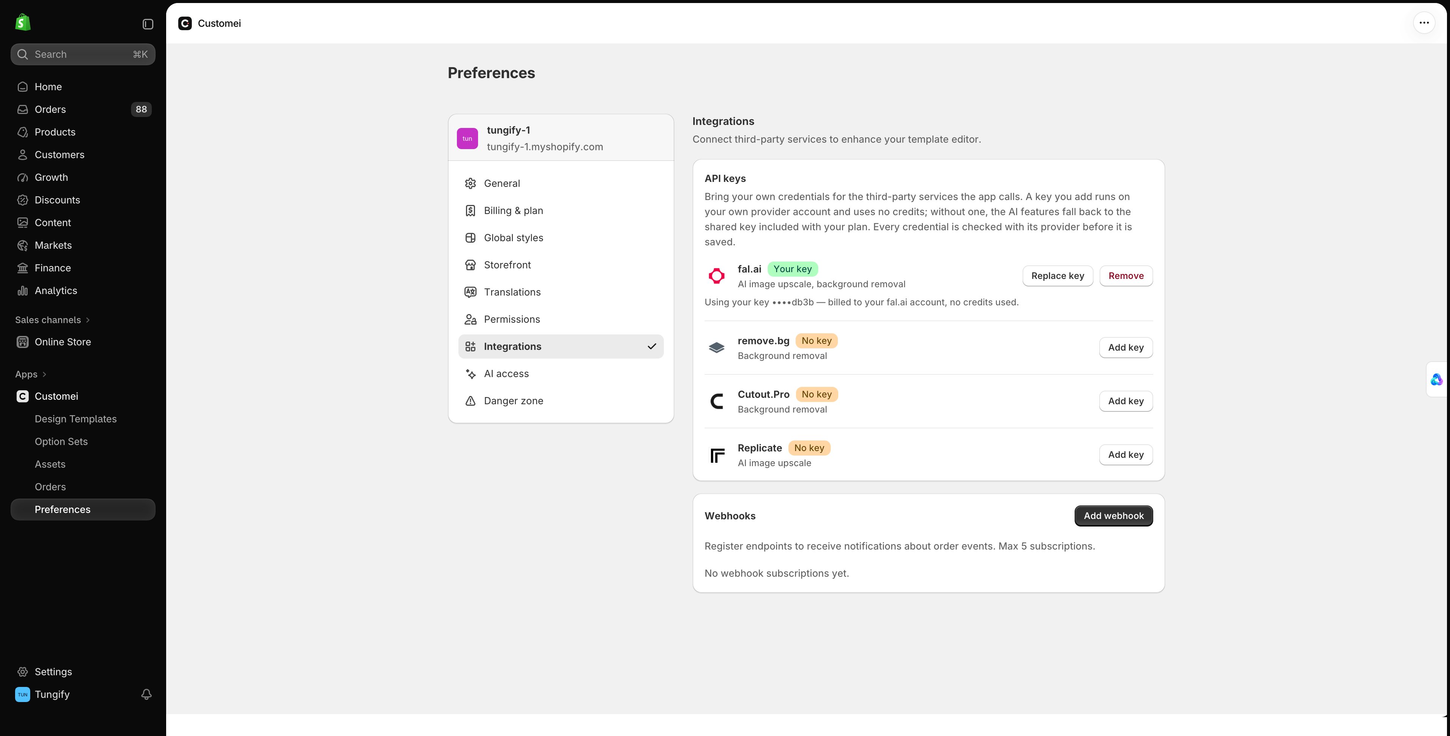Open Option Sets in Customei menu

(83, 442)
